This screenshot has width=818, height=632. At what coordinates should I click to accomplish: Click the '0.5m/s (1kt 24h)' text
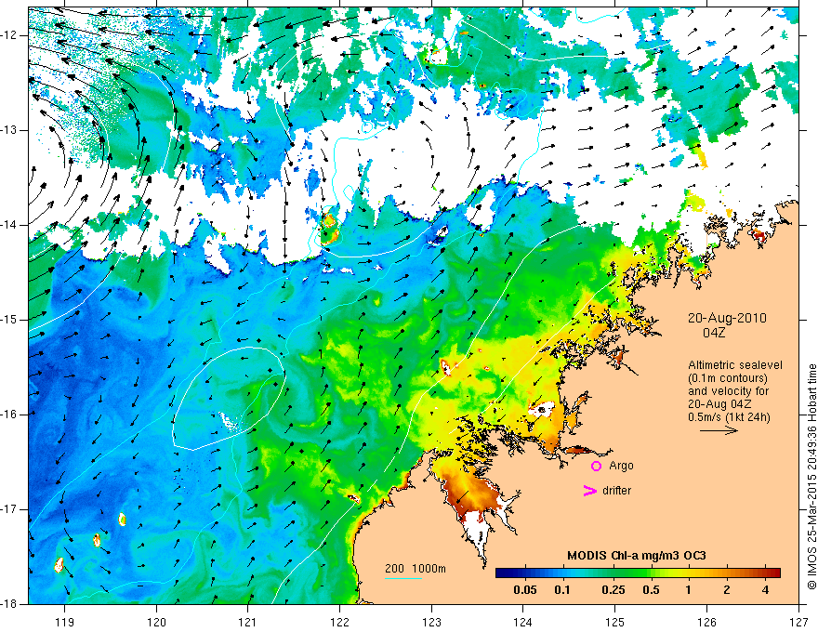[x=730, y=417]
